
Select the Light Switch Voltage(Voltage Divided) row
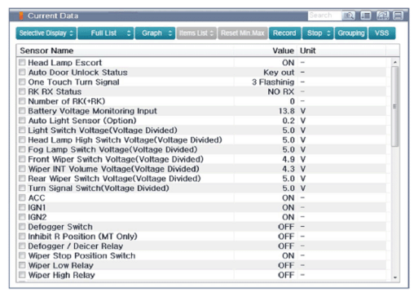[x=201, y=130]
